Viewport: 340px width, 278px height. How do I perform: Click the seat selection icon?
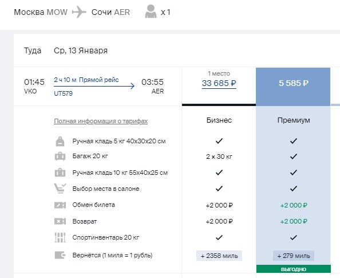pyautogui.click(x=60, y=189)
